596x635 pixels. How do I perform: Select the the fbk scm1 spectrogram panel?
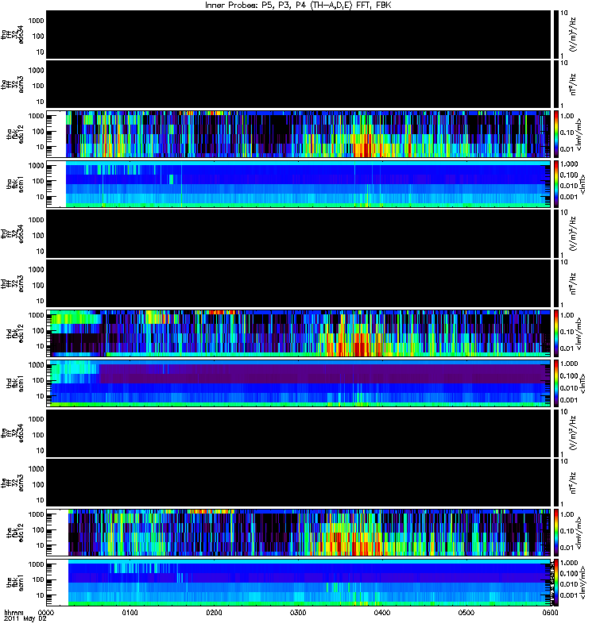tap(299, 583)
